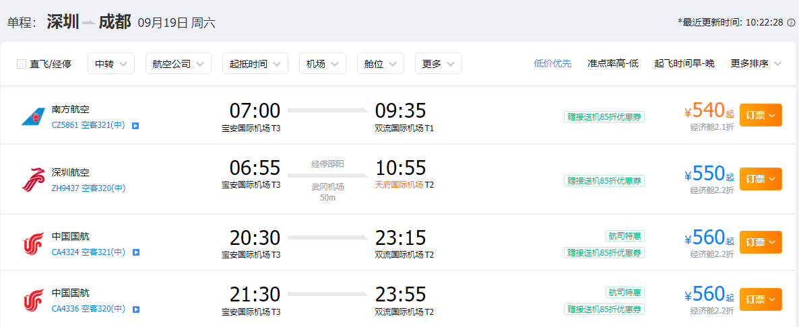Image resolution: width=799 pixels, height=327 pixels.
Task: Open the 舱位 cabin dropdown
Action: pos(381,63)
